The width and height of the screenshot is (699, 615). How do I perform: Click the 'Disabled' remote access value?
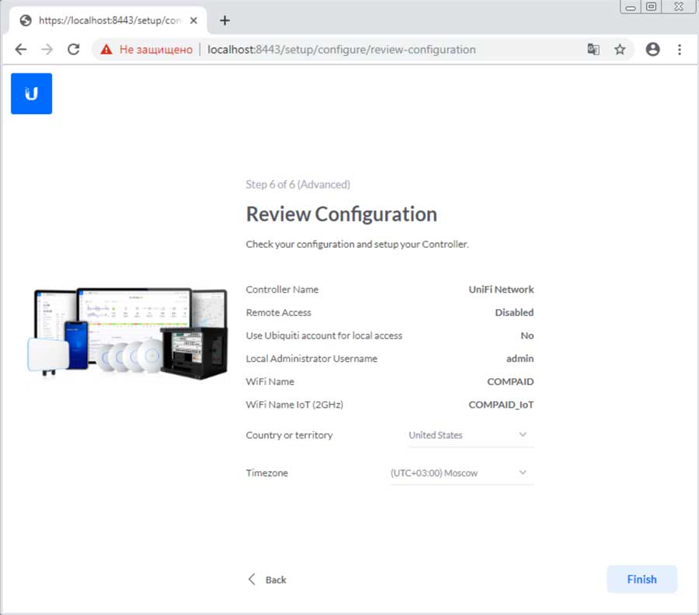[x=514, y=312]
